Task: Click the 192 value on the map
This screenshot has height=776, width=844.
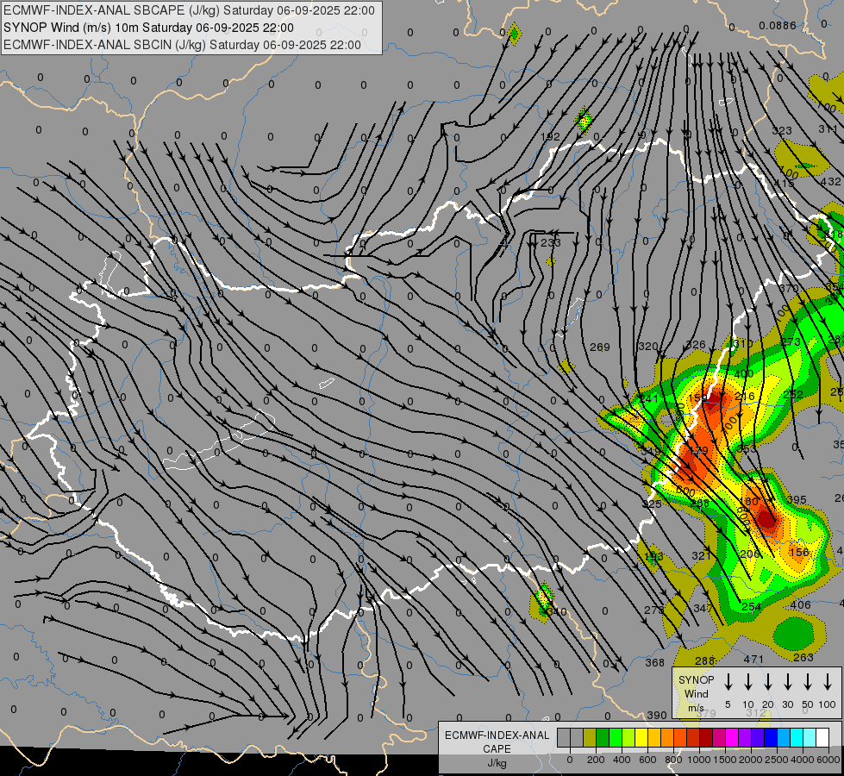Action: (x=550, y=137)
